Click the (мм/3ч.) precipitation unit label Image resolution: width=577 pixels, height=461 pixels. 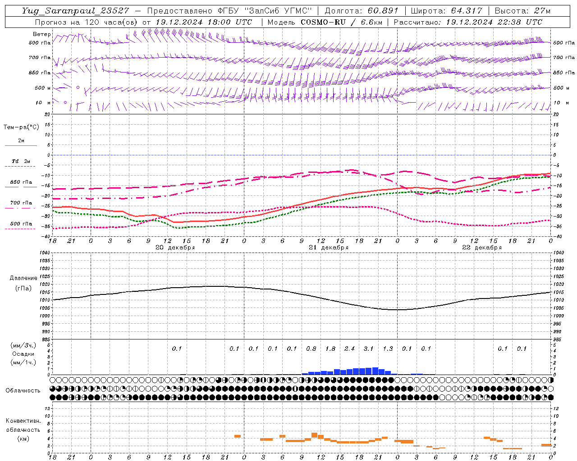23,345
